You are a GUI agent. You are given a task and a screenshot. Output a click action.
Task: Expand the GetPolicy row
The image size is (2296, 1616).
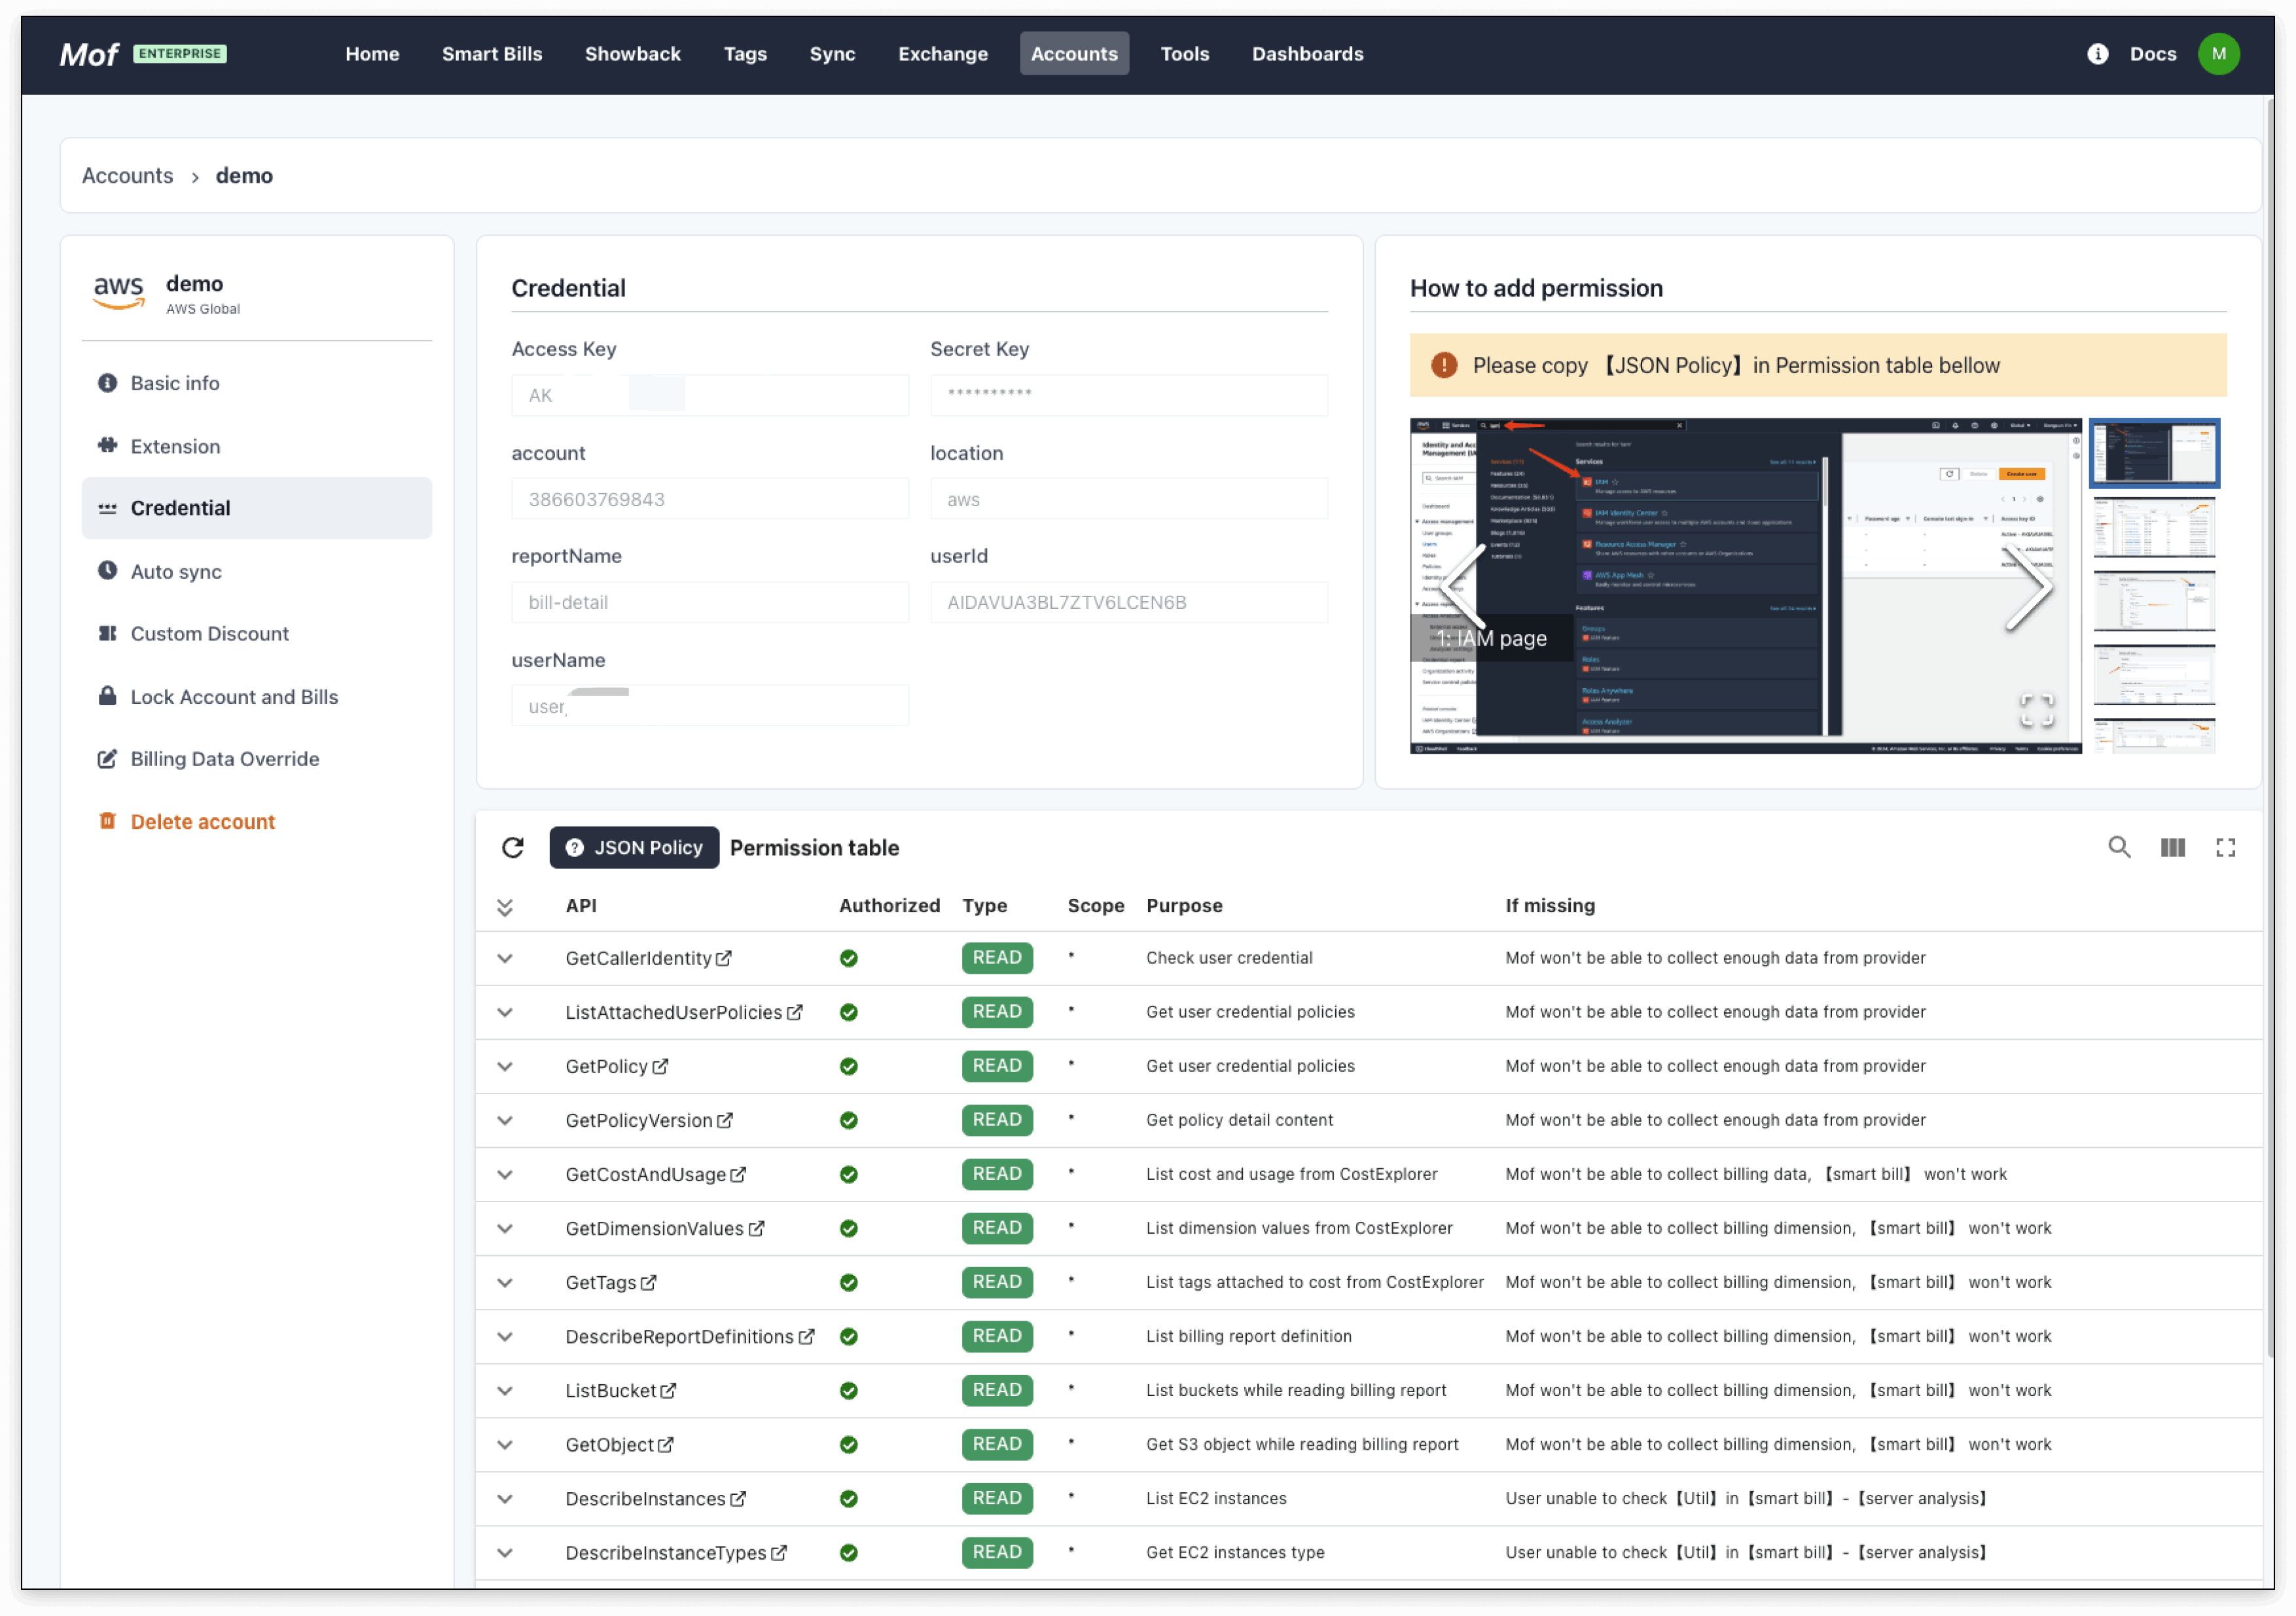click(505, 1067)
